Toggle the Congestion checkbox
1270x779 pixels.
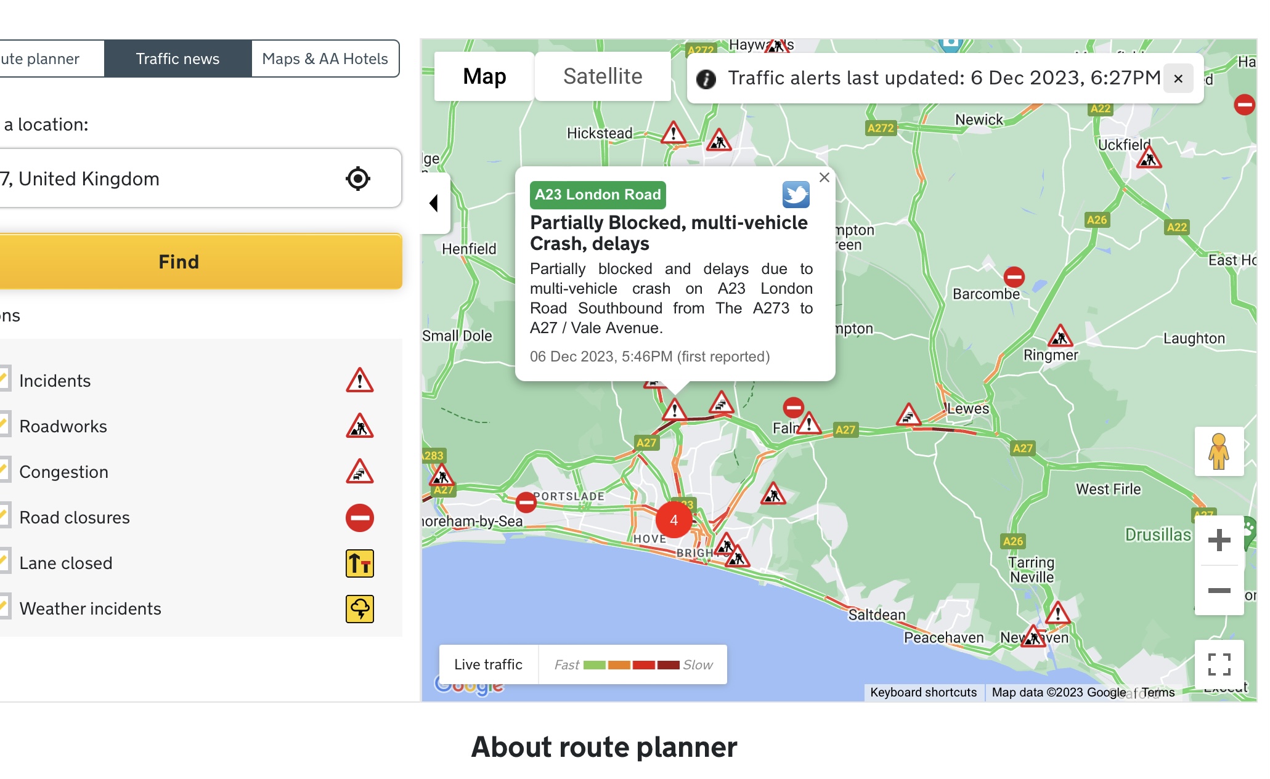click(x=5, y=470)
